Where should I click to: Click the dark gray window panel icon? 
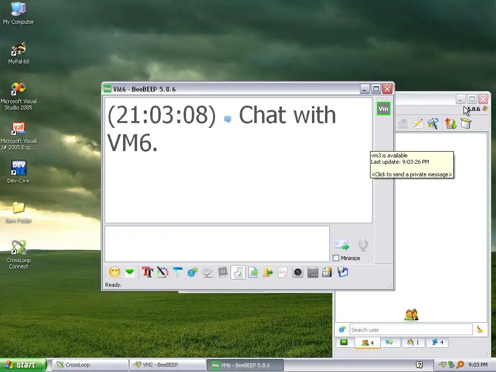(x=313, y=272)
